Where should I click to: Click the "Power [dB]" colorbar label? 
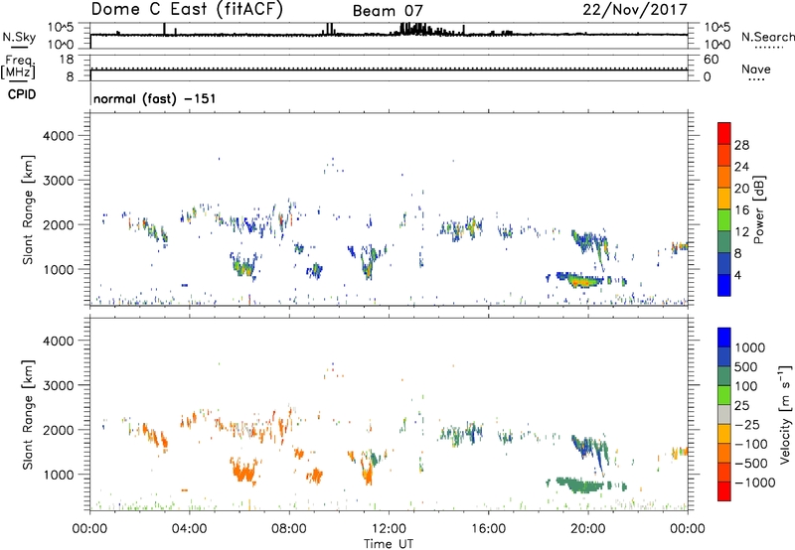(758, 209)
